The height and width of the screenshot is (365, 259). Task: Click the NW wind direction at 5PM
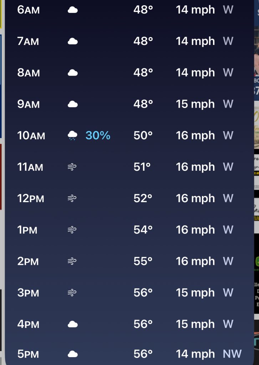(232, 354)
